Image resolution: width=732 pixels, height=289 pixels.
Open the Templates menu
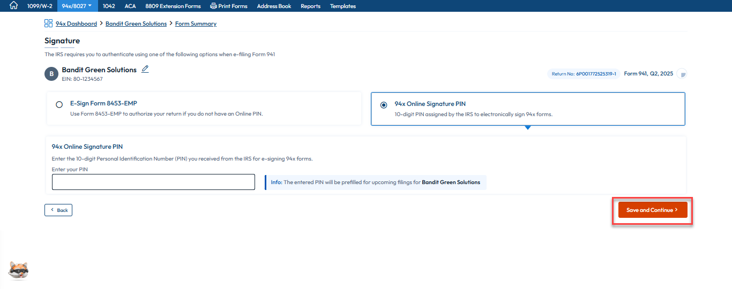click(x=343, y=6)
